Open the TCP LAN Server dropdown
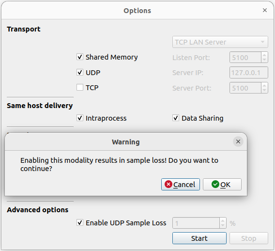This screenshot has height=251, width=275. click(220, 42)
